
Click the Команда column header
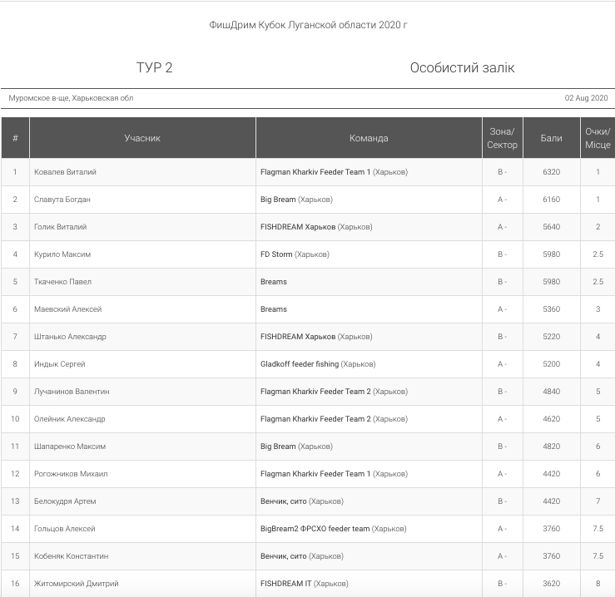coord(369,138)
